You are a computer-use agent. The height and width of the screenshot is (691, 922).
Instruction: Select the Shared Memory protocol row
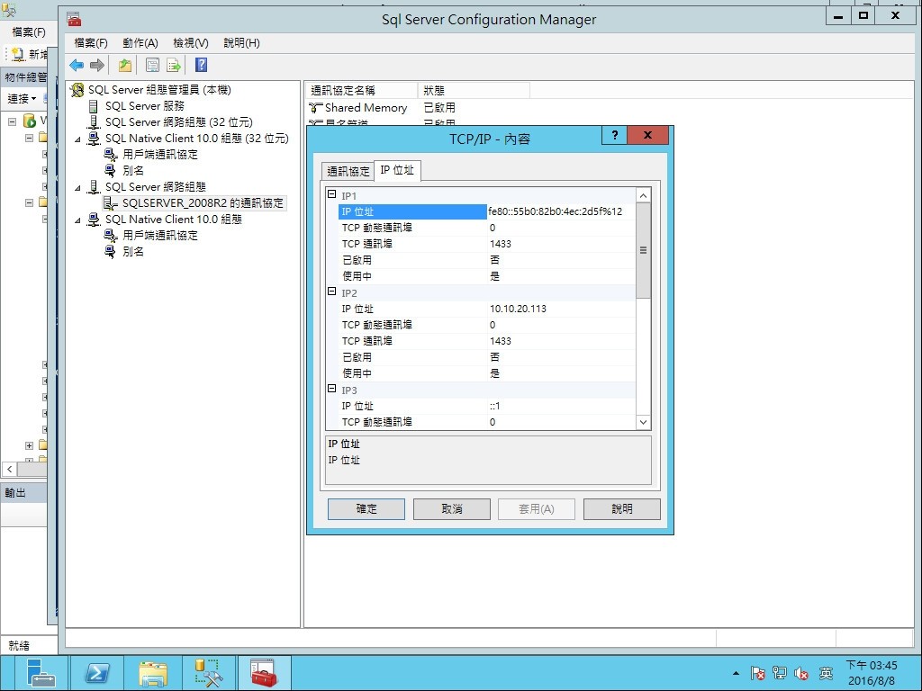[x=366, y=108]
